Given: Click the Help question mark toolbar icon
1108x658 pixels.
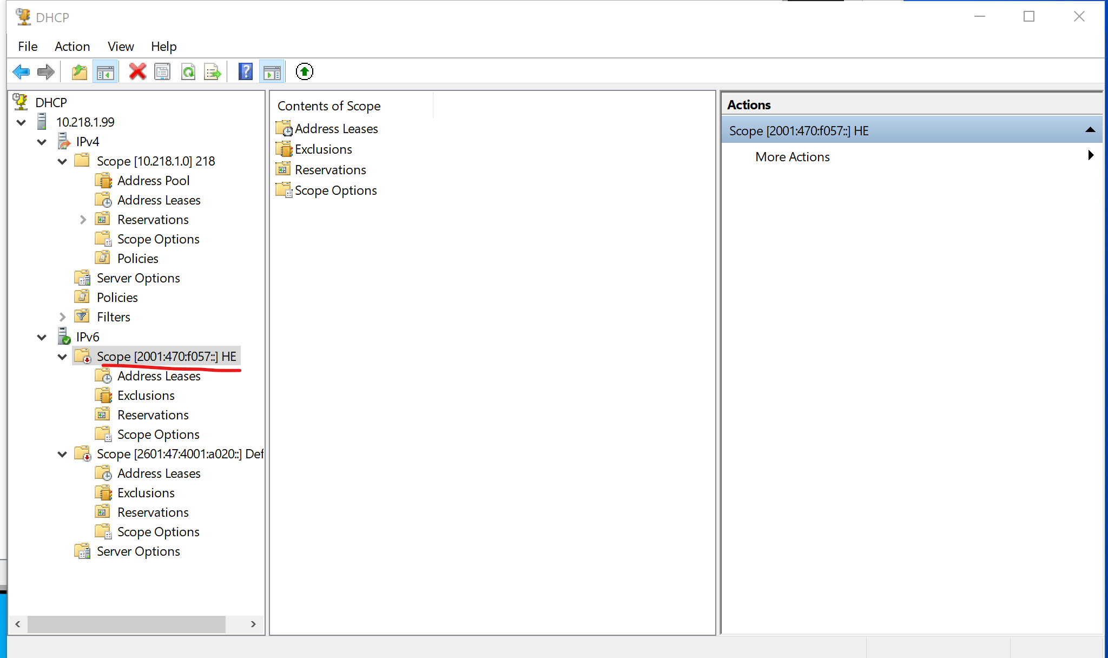Looking at the screenshot, I should point(245,71).
